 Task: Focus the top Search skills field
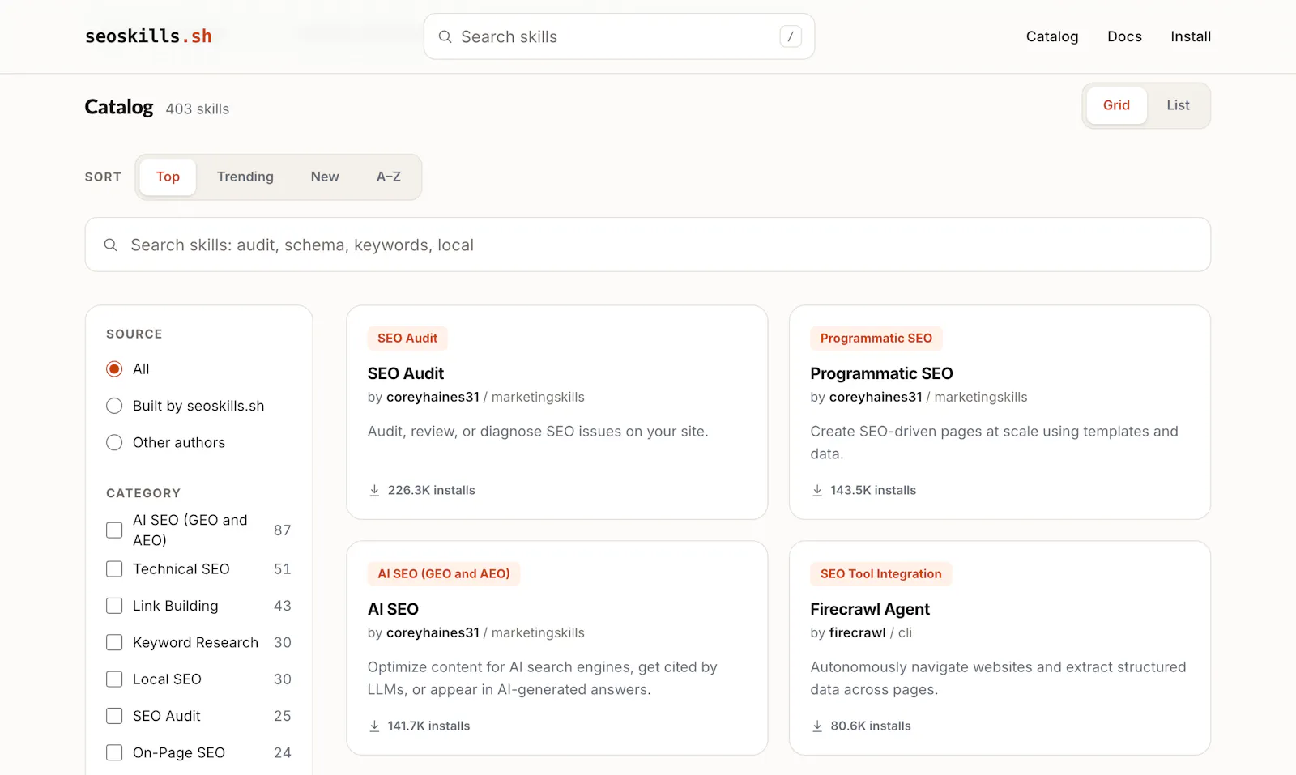point(619,36)
